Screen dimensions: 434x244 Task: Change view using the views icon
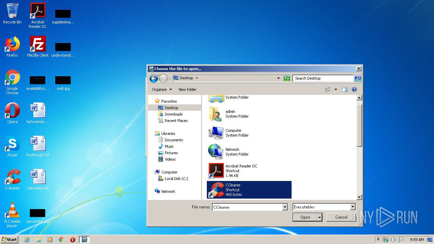tap(328, 89)
